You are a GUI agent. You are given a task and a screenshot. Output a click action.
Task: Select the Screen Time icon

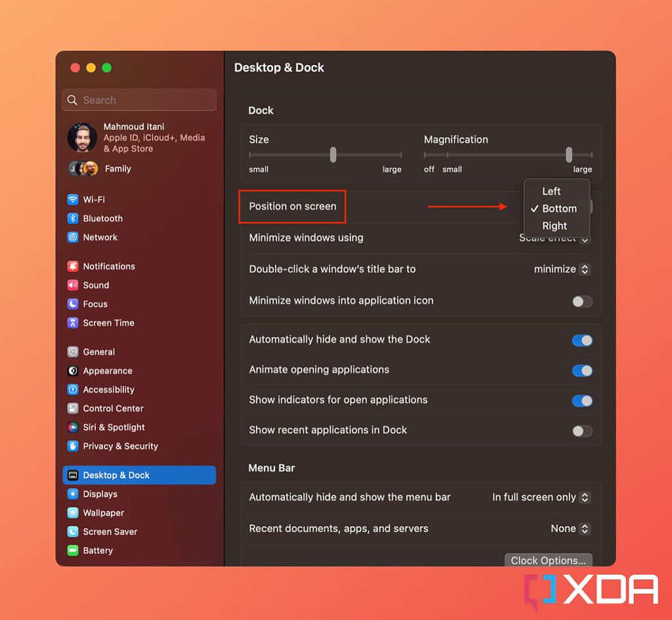[73, 323]
